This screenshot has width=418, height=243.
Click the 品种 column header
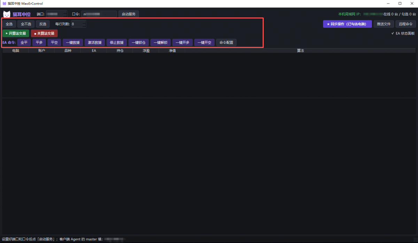tap(68, 51)
